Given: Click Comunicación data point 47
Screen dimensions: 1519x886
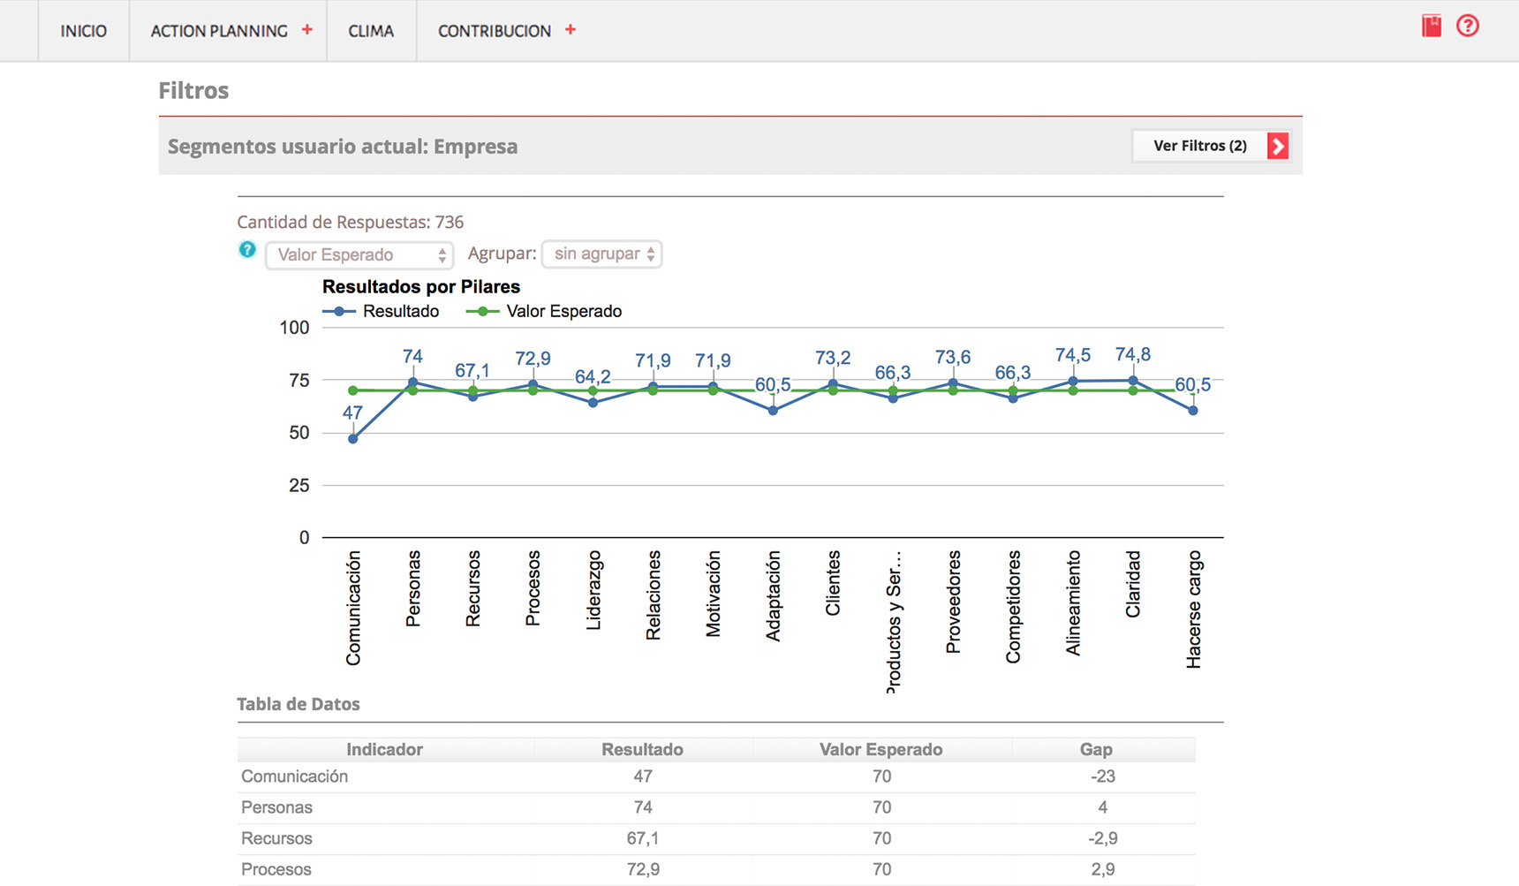Looking at the screenshot, I should (x=353, y=439).
